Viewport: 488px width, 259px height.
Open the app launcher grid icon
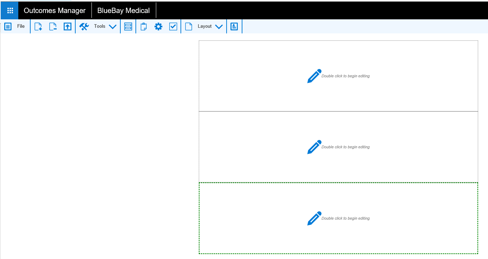10,11
